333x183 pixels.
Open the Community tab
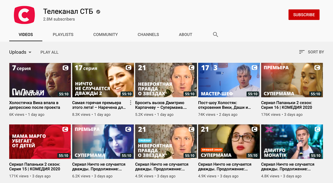(105, 35)
